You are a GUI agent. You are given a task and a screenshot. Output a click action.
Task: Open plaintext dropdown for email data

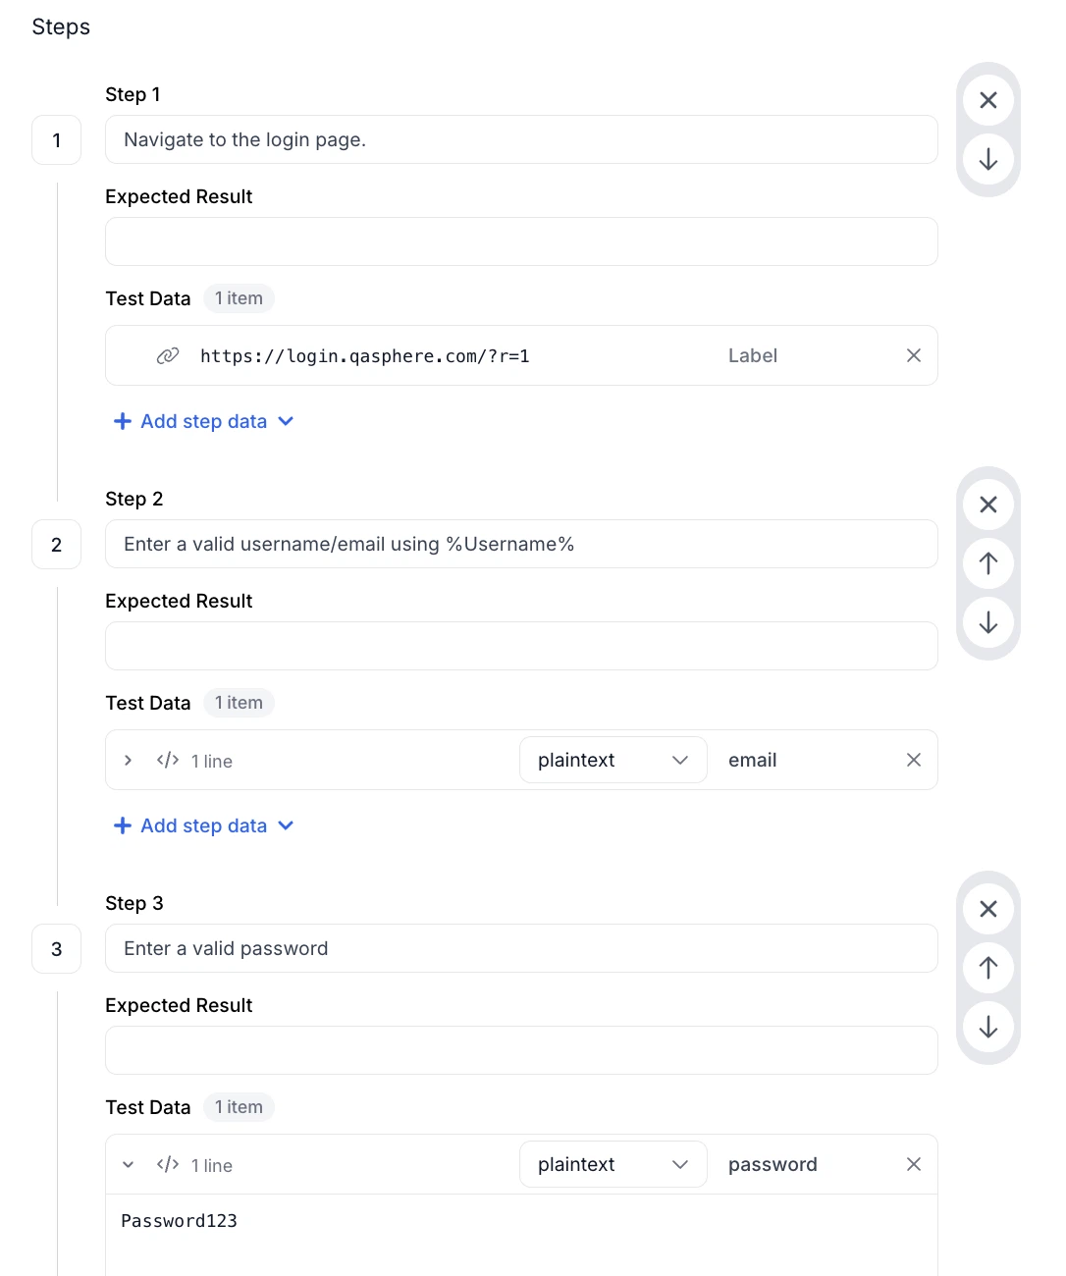(x=613, y=760)
